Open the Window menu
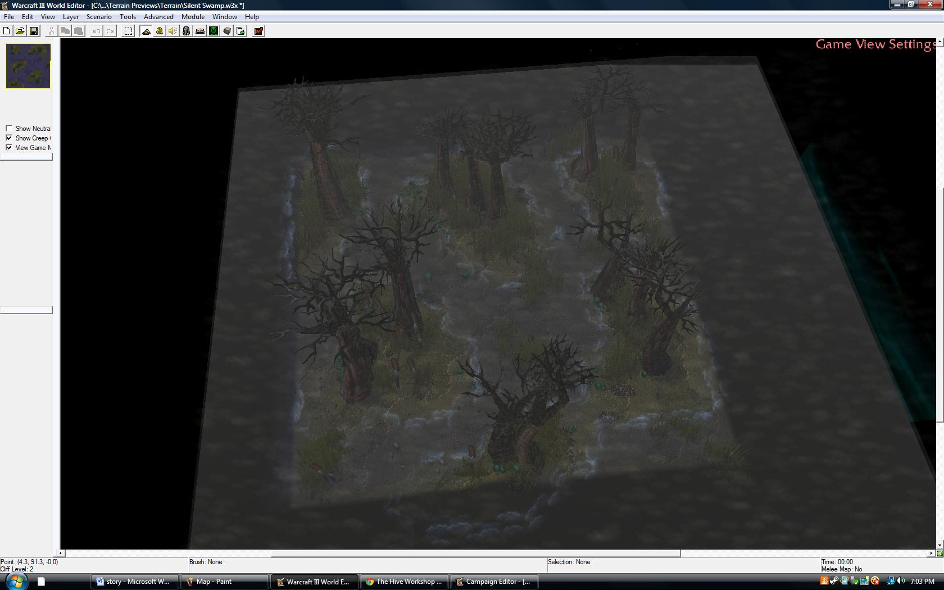944x590 pixels. click(224, 17)
